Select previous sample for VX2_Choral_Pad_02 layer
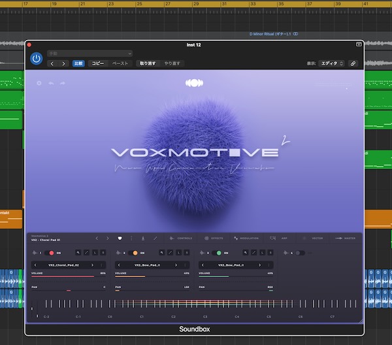This screenshot has width=392, height=345. click(x=35, y=265)
